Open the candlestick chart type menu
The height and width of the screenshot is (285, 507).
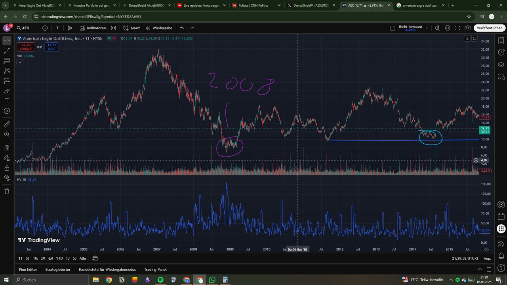70,28
